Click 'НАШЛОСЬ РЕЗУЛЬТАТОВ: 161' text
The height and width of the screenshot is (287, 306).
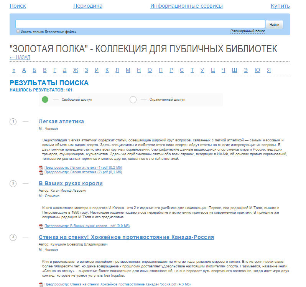tap(41, 90)
